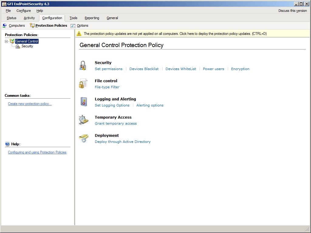Select the Configuration tab
Image resolution: width=311 pixels, height=233 pixels.
click(x=52, y=18)
